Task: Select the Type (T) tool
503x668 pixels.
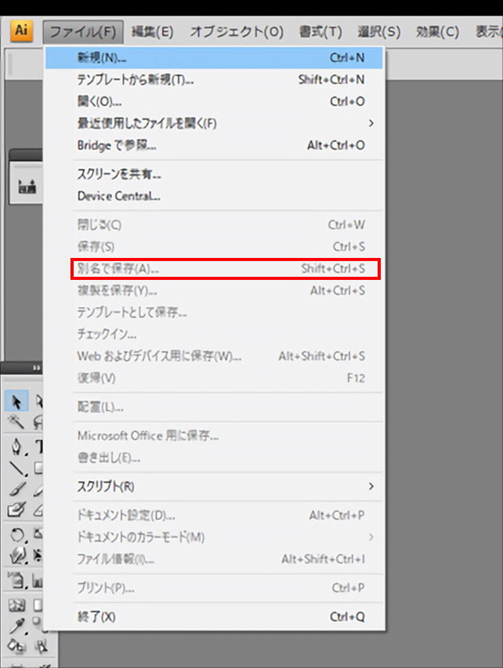Action: [38, 446]
